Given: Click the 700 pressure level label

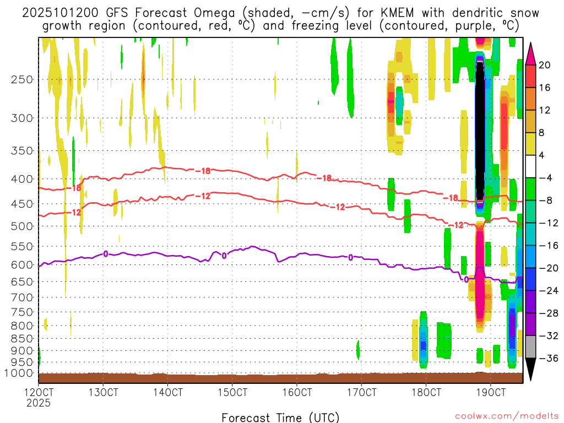Looking at the screenshot, I should tap(22, 297).
